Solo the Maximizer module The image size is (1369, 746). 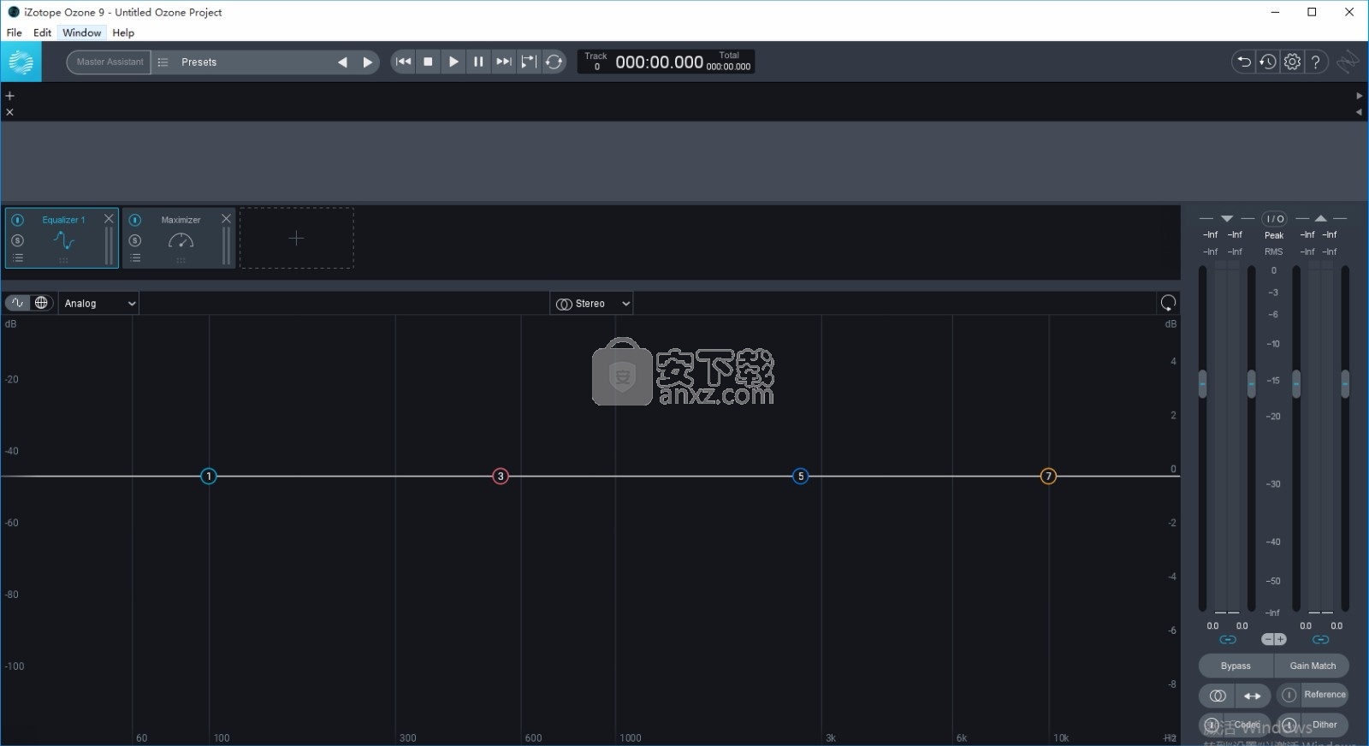[x=134, y=240]
